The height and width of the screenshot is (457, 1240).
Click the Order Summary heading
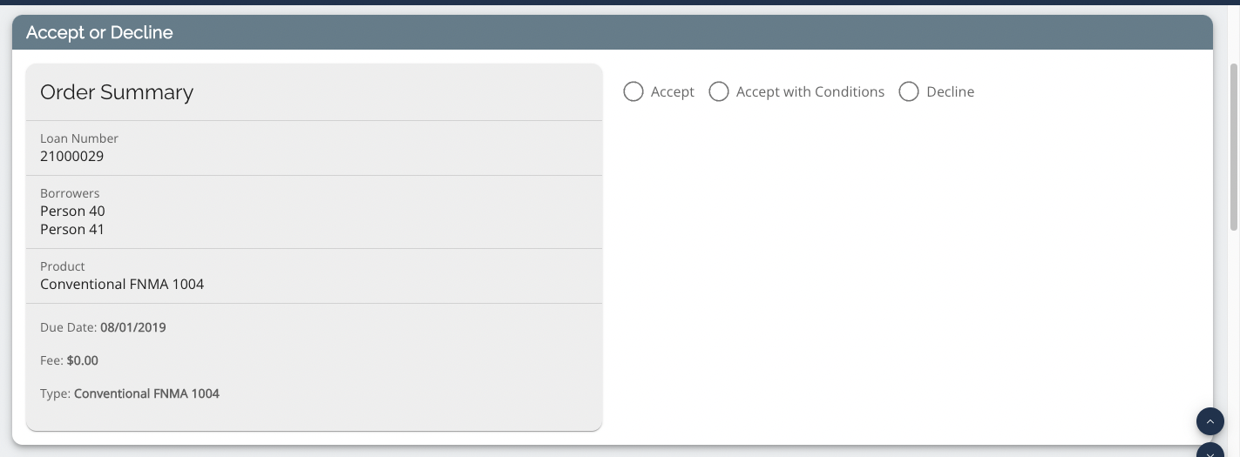(117, 92)
